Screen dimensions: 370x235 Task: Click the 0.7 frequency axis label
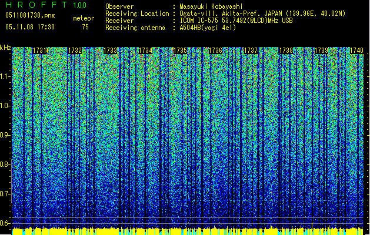pyautogui.click(x=5, y=194)
